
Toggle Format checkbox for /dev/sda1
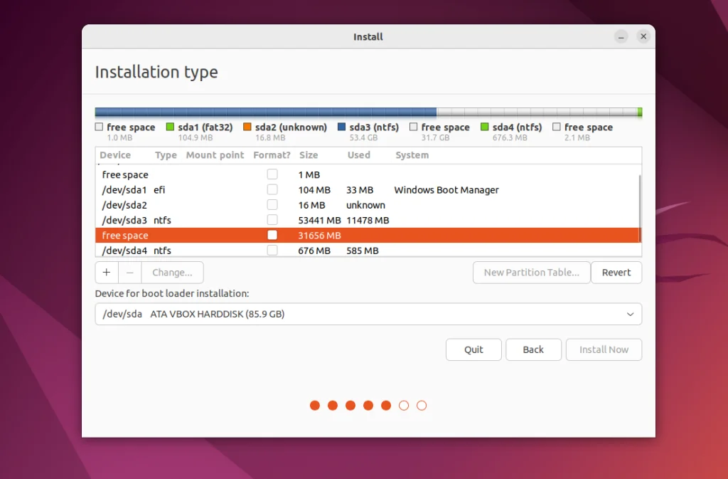point(272,190)
